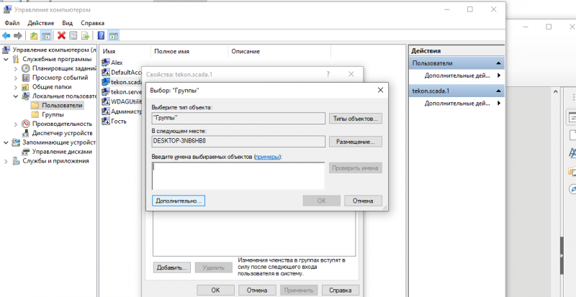Click the Back arrow in the toolbar
This screenshot has width=576, height=297.
[x=6, y=35]
